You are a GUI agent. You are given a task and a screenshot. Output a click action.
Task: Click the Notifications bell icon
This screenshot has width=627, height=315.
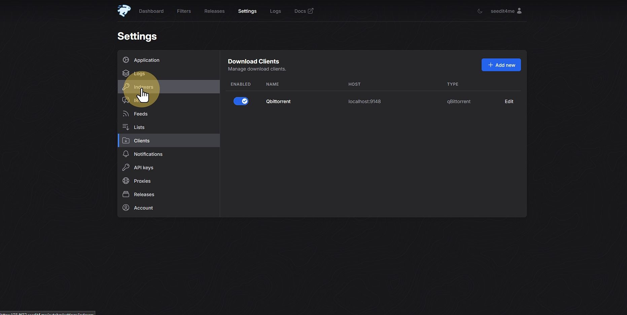pos(126,154)
